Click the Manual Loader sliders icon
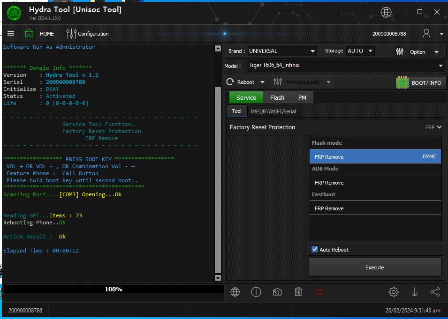448x319 pixels. pos(277,82)
